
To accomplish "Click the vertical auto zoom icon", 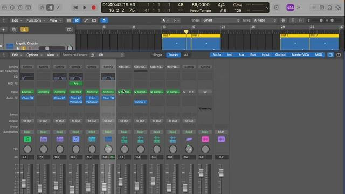I will [x=293, y=20].
